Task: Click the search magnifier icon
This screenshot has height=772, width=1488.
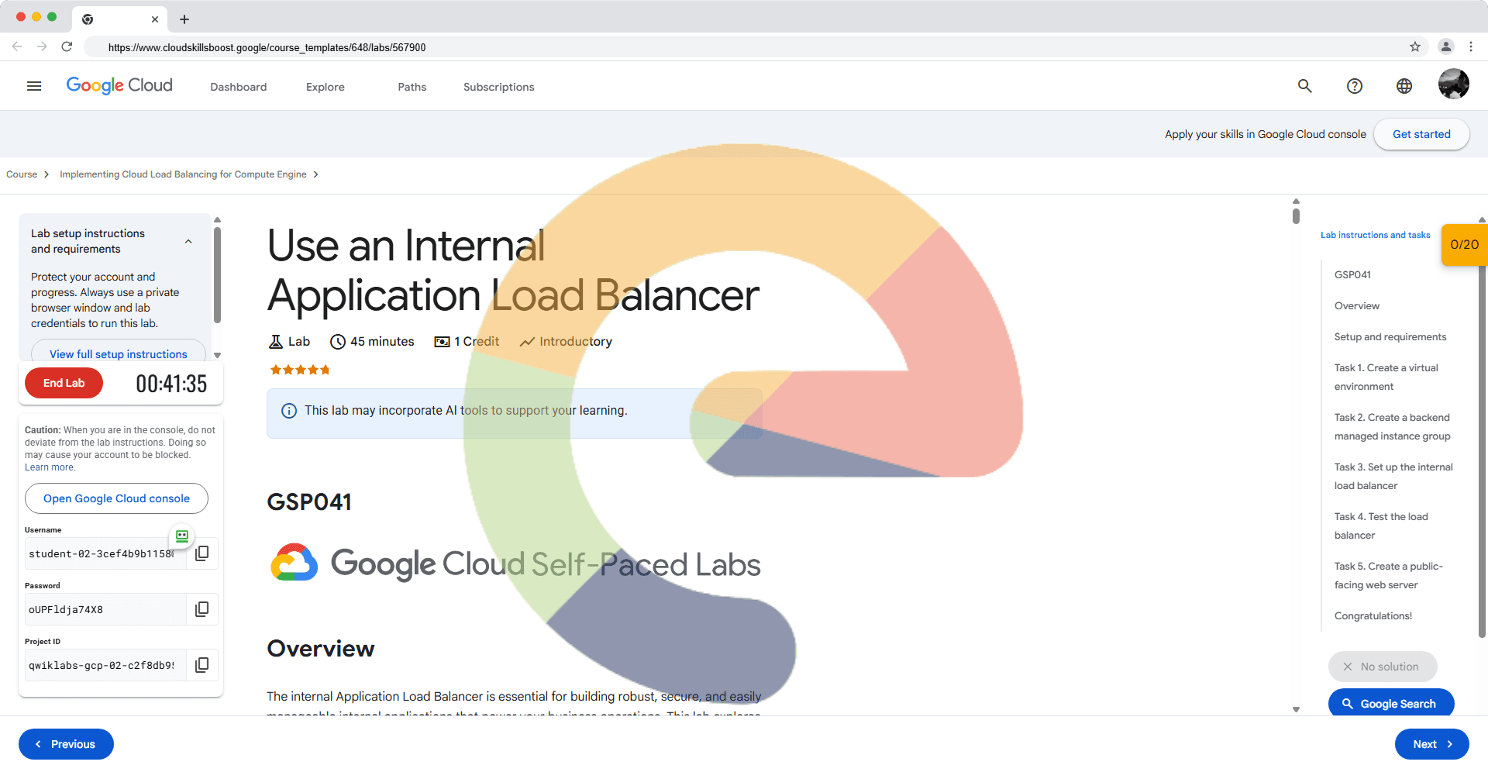Action: [1305, 86]
